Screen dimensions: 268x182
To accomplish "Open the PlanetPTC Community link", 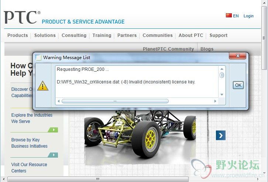I will pos(168,49).
